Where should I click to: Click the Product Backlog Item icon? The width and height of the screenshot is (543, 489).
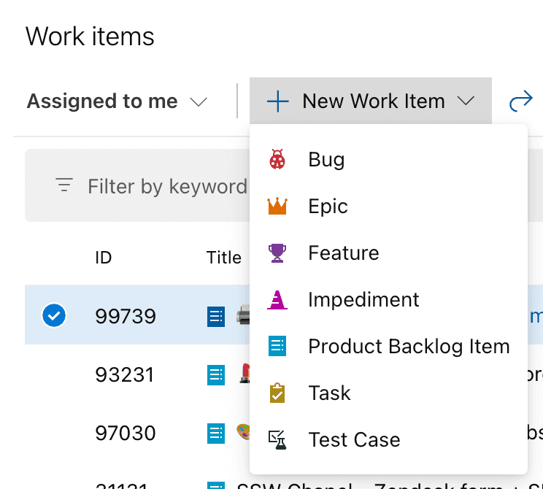point(277,346)
